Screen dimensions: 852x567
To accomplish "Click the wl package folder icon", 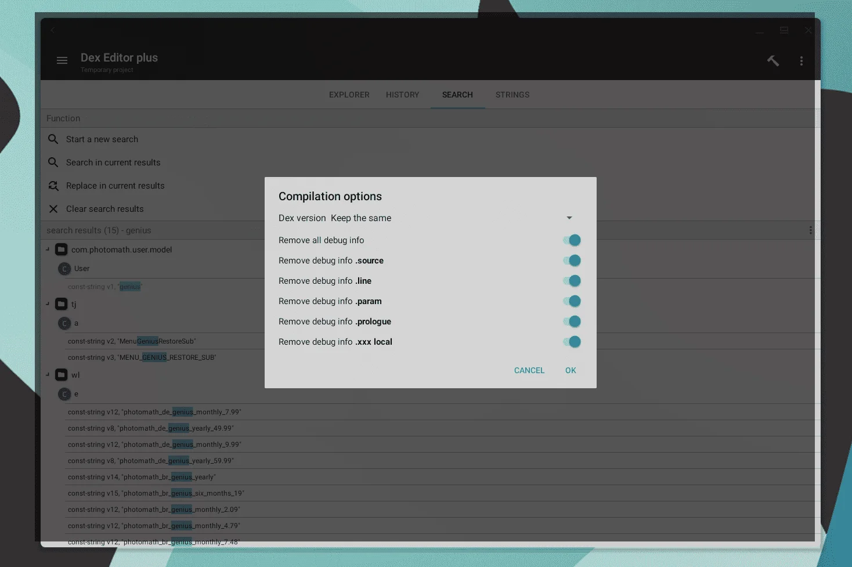I will coord(62,375).
